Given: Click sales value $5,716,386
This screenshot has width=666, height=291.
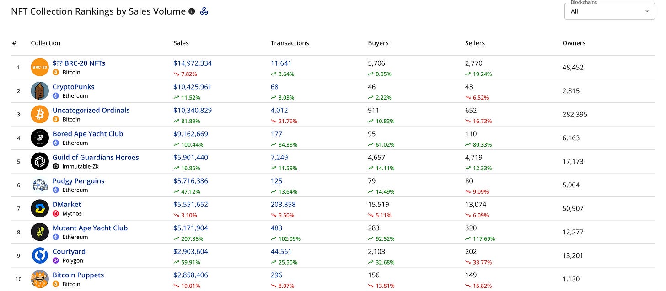Looking at the screenshot, I should click(x=192, y=181).
